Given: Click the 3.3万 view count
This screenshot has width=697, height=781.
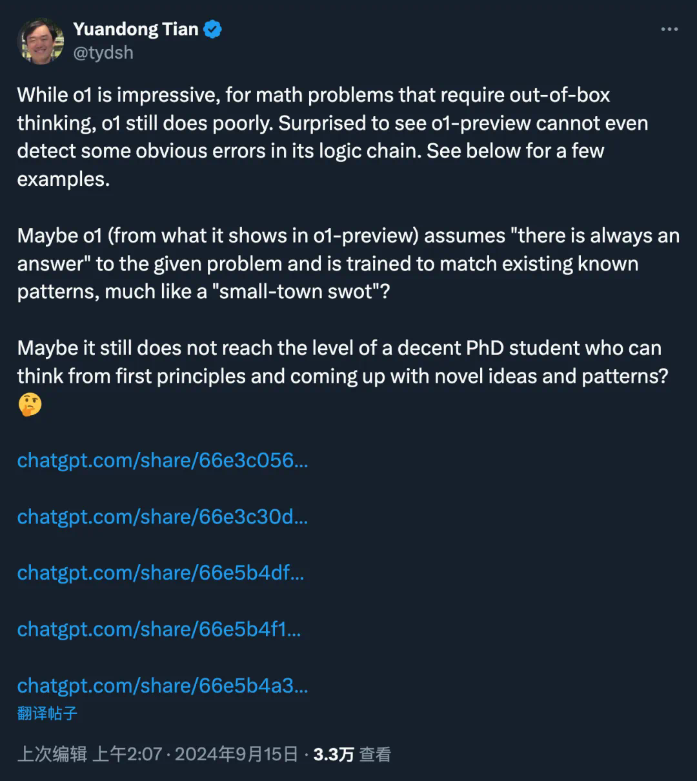Looking at the screenshot, I should pos(334,755).
